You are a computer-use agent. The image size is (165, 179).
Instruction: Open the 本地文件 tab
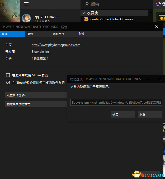point(58,34)
